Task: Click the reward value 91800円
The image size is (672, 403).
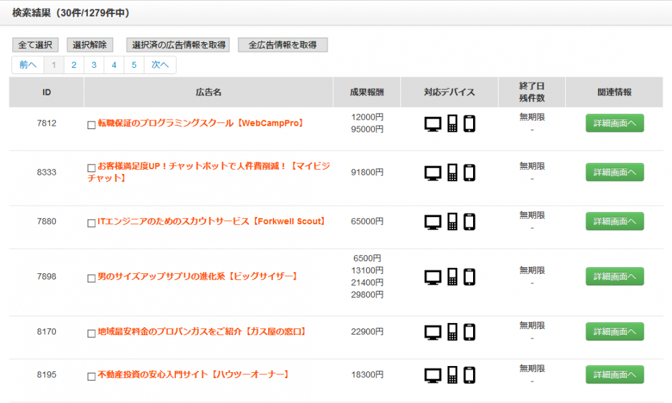Action: [x=368, y=172]
